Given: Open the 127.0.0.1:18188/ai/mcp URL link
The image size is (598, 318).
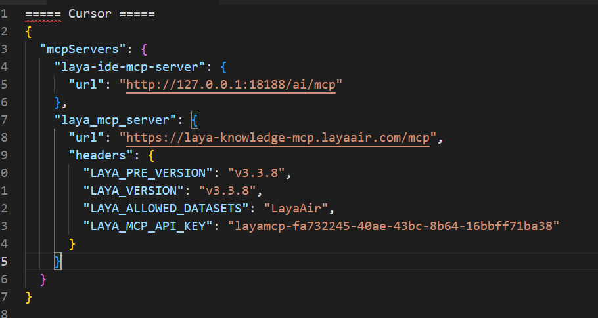Looking at the screenshot, I should [231, 84].
